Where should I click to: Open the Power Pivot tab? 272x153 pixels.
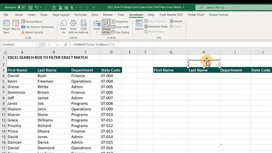[196, 15]
